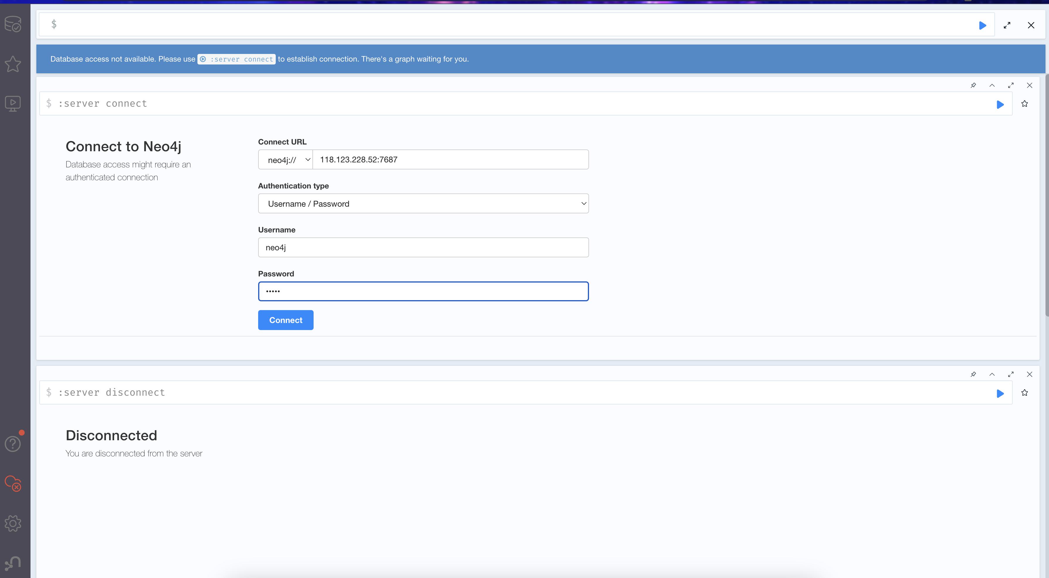Click the Username input field

pos(424,247)
